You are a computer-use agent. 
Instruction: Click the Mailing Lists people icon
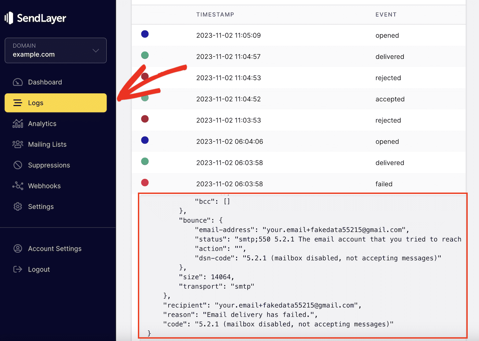pos(17,144)
